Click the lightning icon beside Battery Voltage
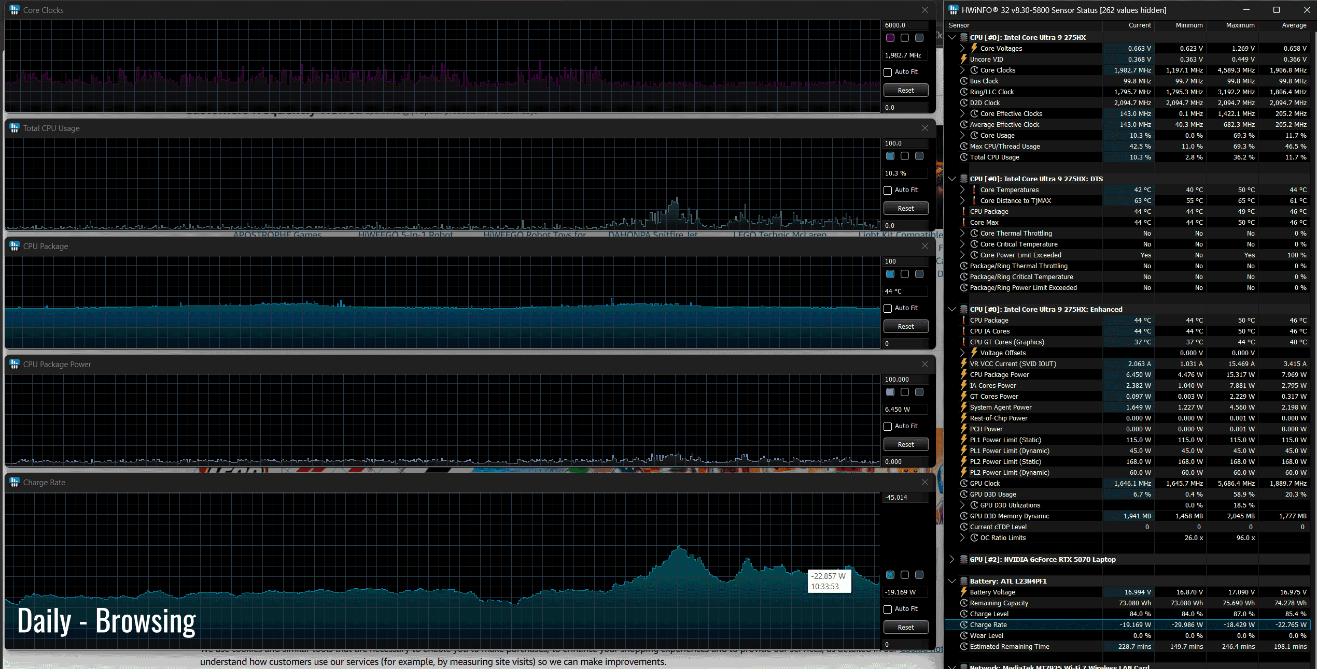This screenshot has width=1317, height=669. [964, 592]
